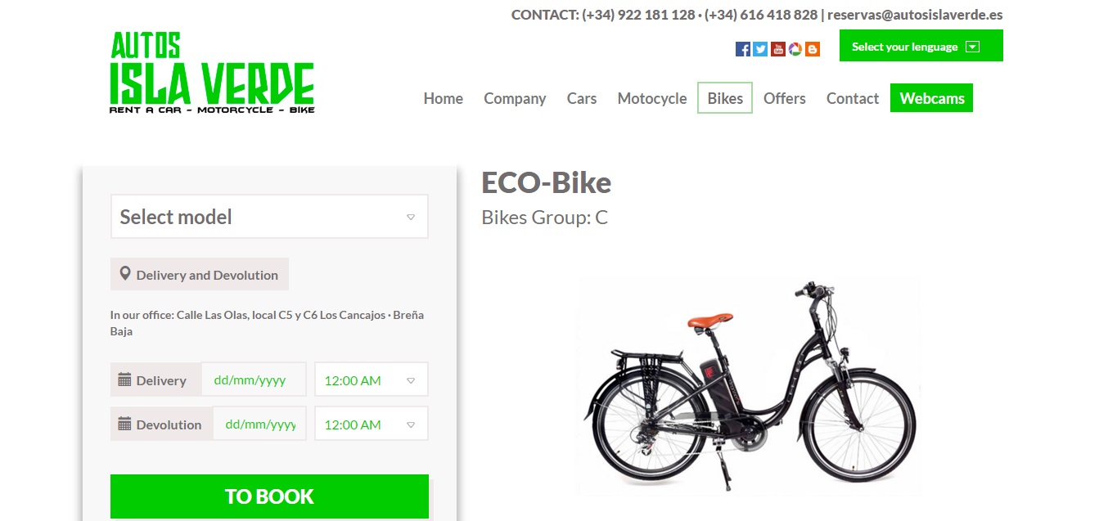Open the Devolution time 12:00 AM dropdown

click(372, 424)
